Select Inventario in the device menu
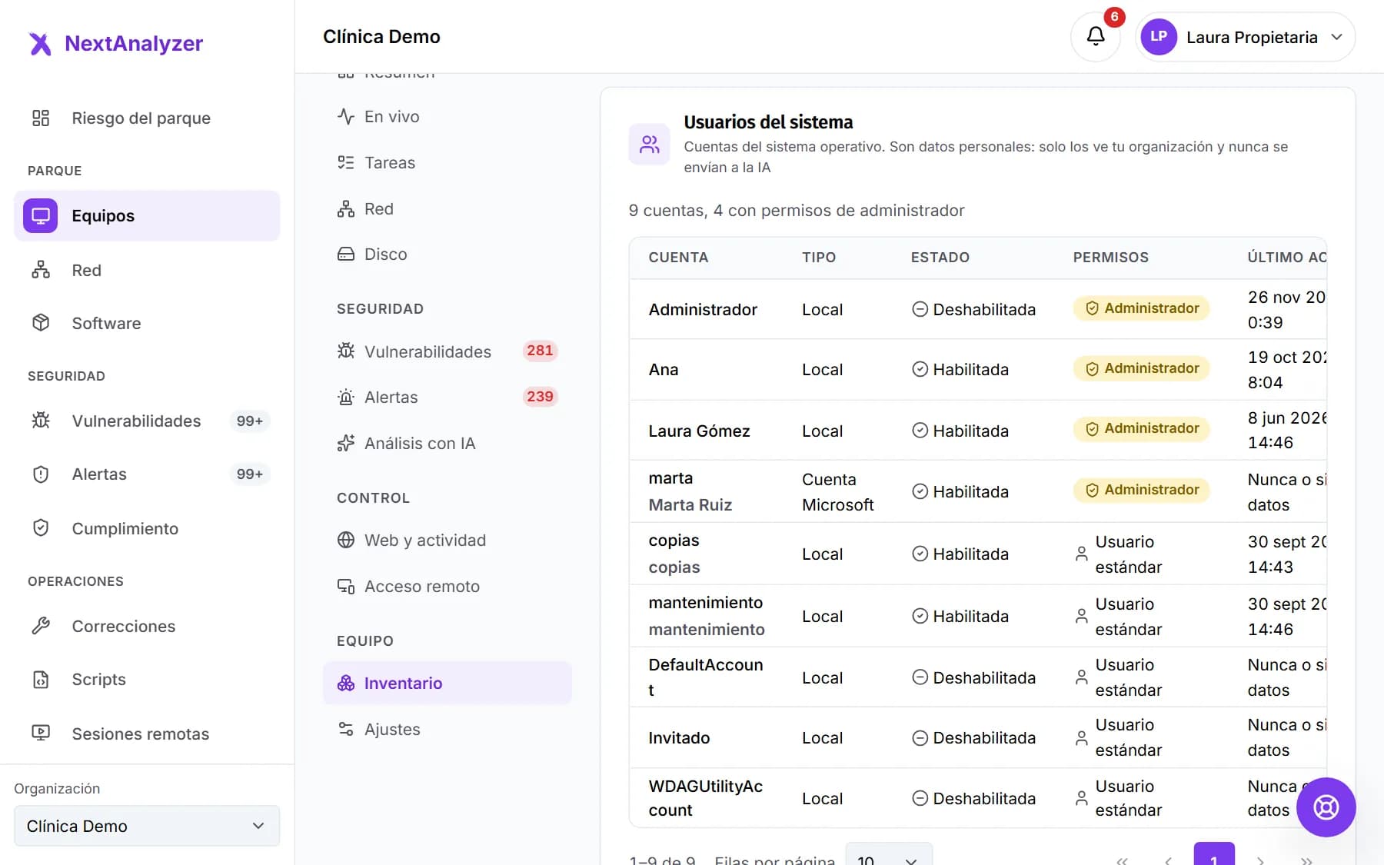 [x=447, y=684]
